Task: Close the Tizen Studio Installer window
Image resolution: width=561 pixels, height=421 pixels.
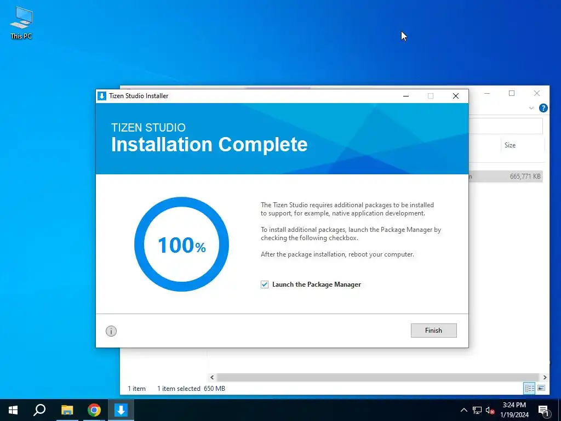Action: tap(455, 96)
